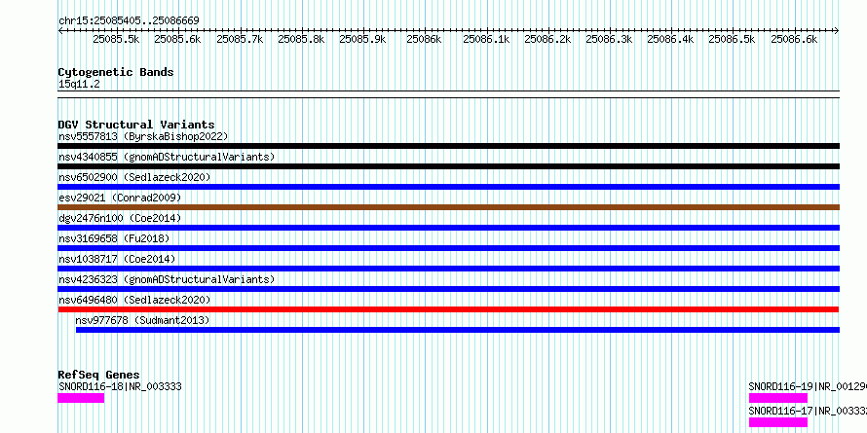The width and height of the screenshot is (867, 433).
Task: Click the 25085.8k ruler tick label
Action: pos(301,39)
